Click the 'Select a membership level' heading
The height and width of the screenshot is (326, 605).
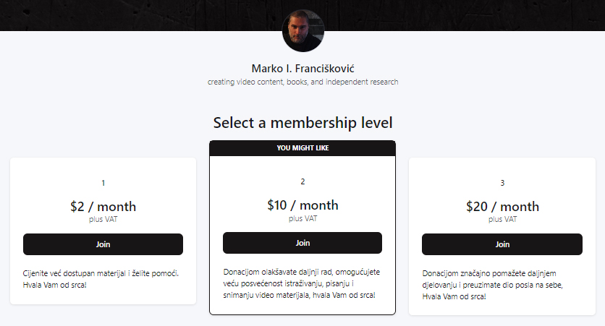302,122
